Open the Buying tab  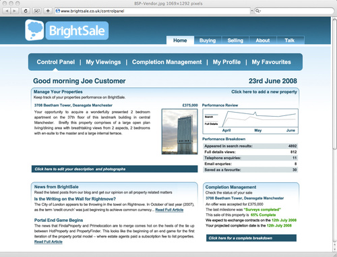point(208,40)
